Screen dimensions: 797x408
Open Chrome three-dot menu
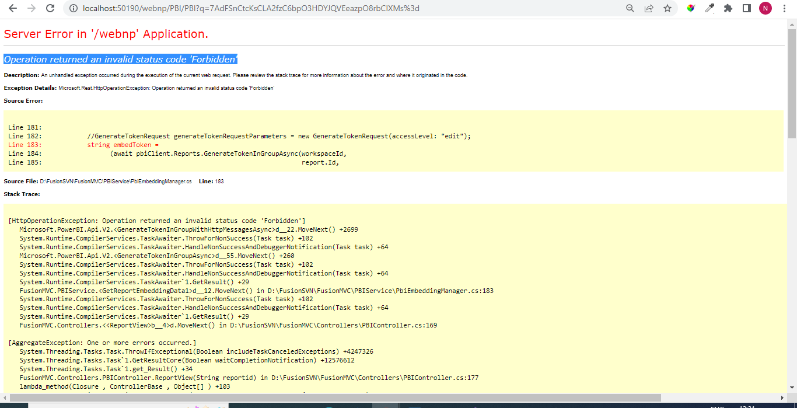pos(784,8)
